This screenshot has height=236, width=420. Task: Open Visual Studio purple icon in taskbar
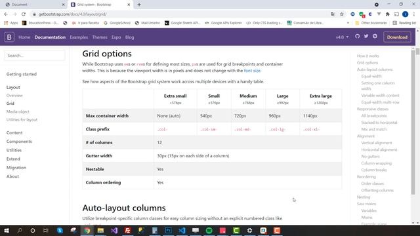pos(114,230)
